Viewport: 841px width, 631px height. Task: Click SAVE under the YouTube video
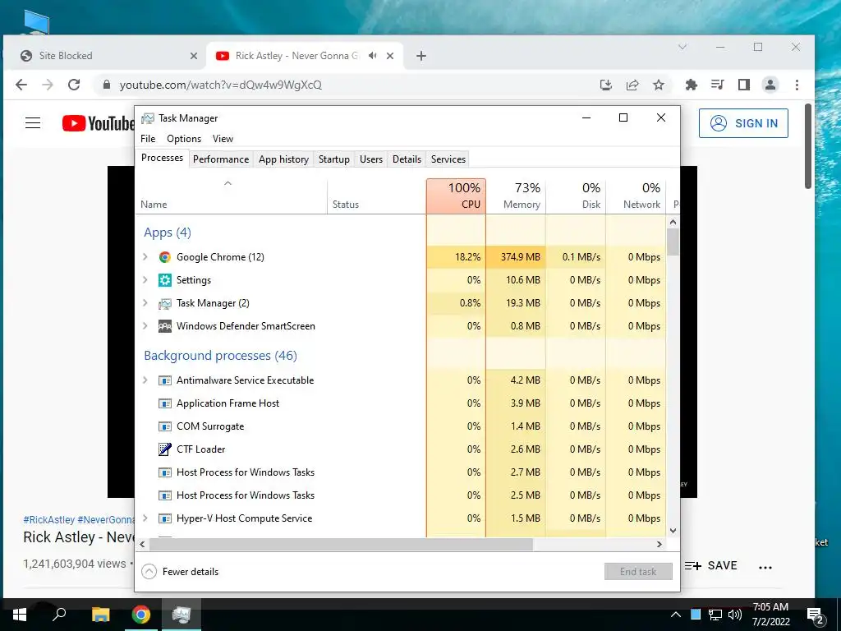tap(712, 566)
